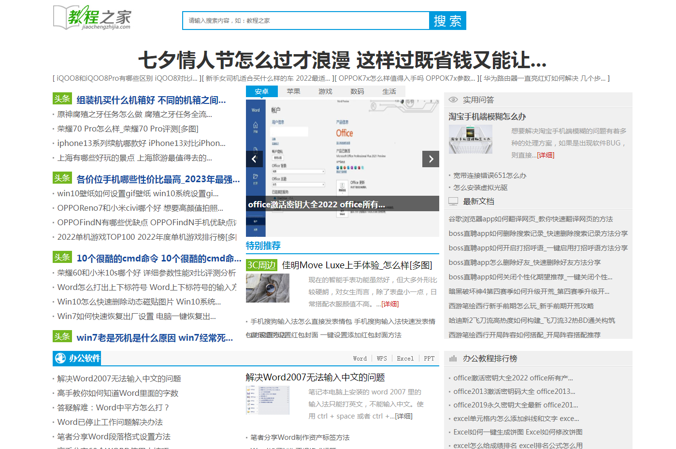The image size is (676, 449).
Task: Click the green 3C周边 tag
Action: tap(261, 265)
